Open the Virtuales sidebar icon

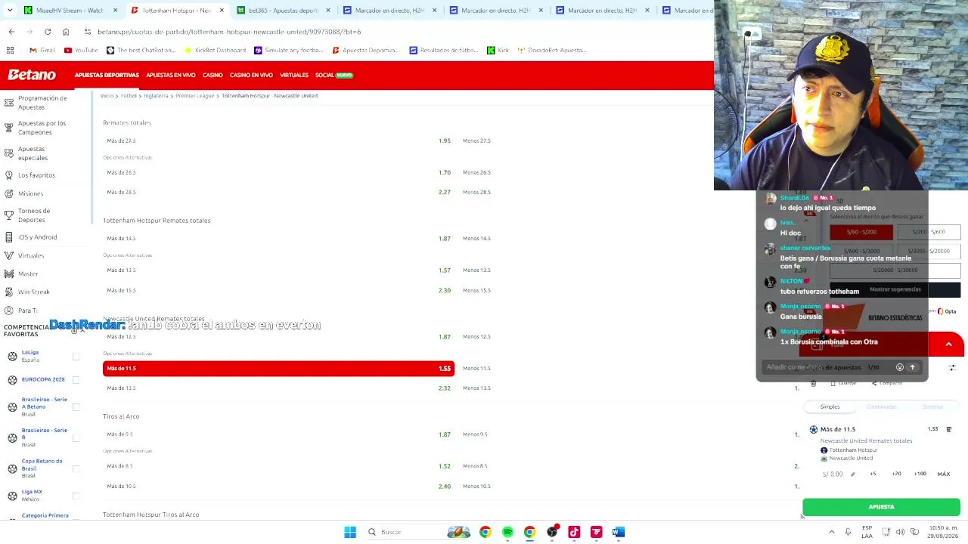(9, 255)
